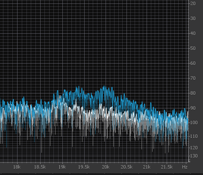Click the 40 dB scale label

[193, 33]
